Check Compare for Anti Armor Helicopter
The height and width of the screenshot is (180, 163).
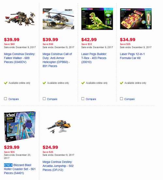coord(44,99)
